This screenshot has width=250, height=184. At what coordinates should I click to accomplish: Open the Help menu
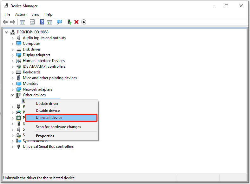[48, 14]
